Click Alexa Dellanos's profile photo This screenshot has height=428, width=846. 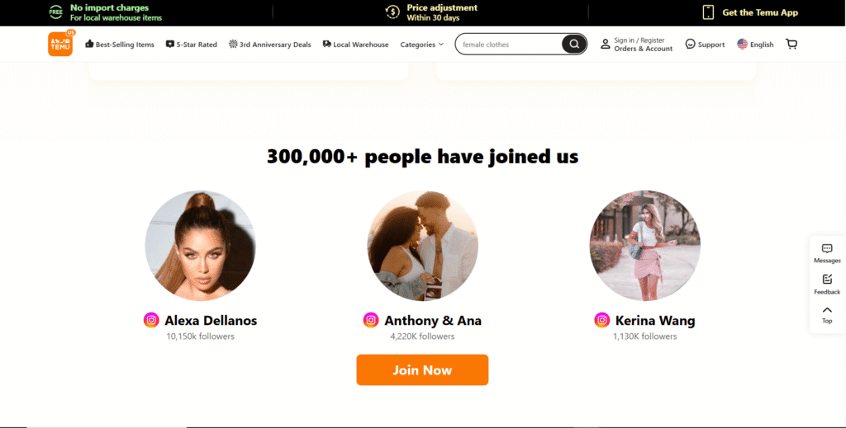pos(200,245)
